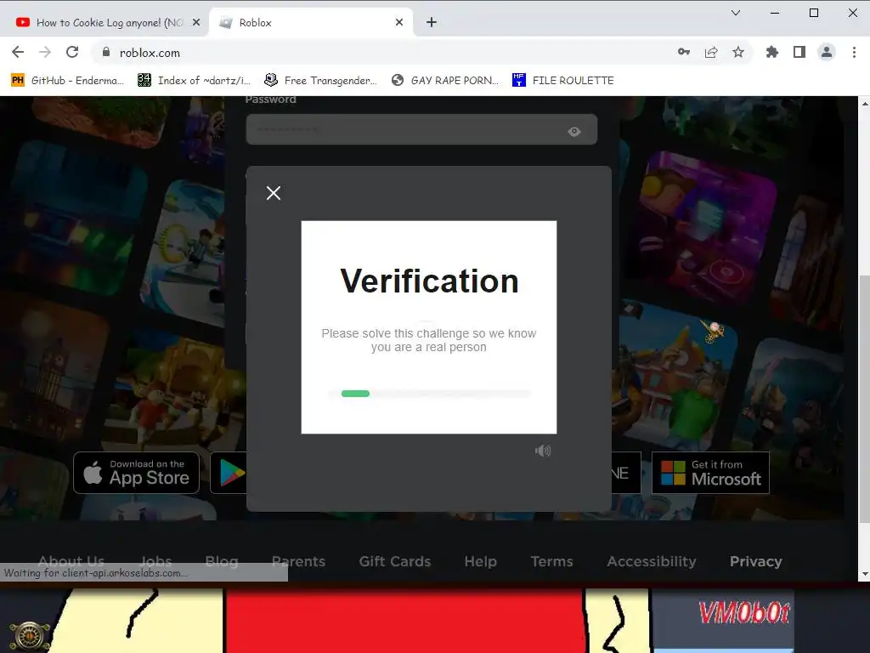Open the Help footer link
The image size is (870, 653).
tap(481, 561)
